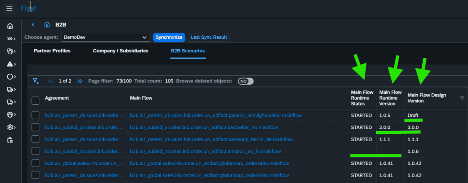Go to next page with double-right arrows

(80, 81)
